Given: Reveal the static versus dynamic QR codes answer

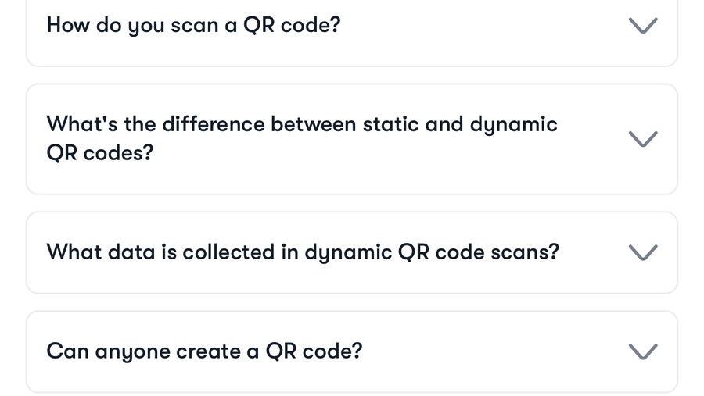Looking at the screenshot, I should 643,138.
